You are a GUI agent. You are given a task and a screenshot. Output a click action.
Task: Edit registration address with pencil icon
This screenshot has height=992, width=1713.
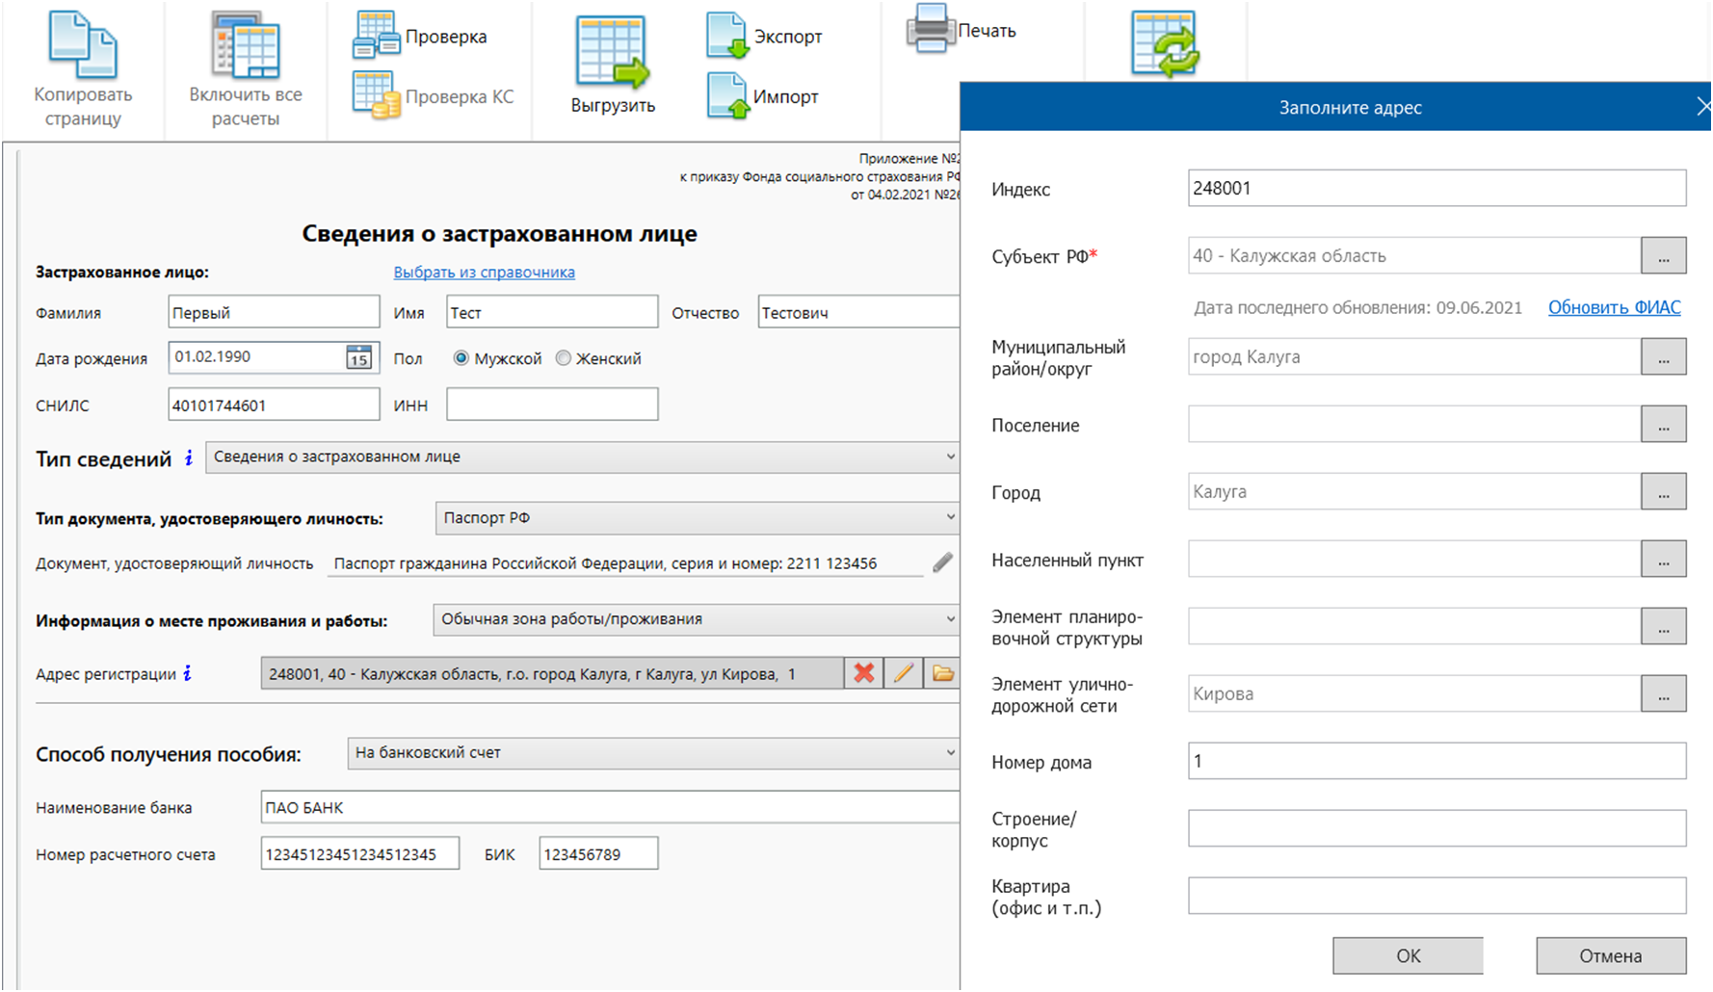point(904,673)
